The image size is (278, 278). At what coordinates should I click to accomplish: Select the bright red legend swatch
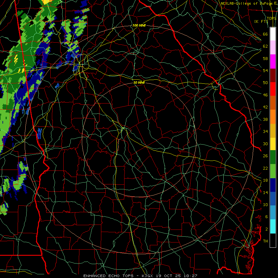(x=273, y=89)
